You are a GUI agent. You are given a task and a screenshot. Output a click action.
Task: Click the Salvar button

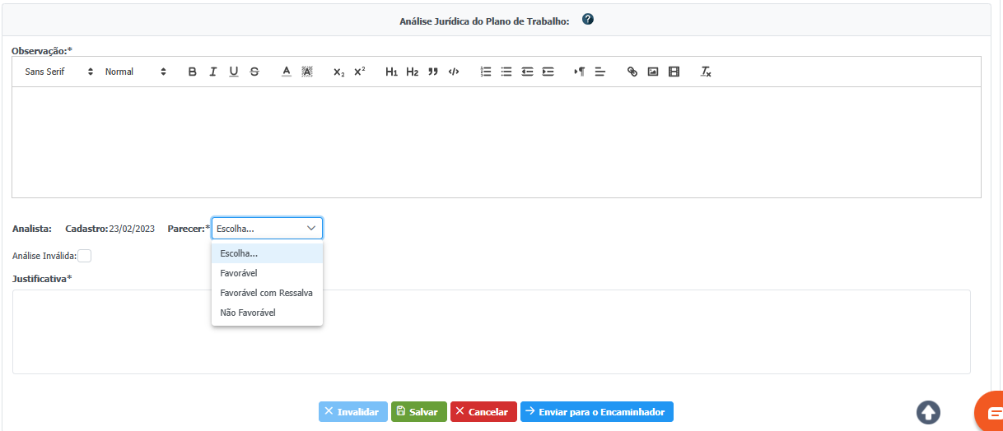click(x=418, y=411)
